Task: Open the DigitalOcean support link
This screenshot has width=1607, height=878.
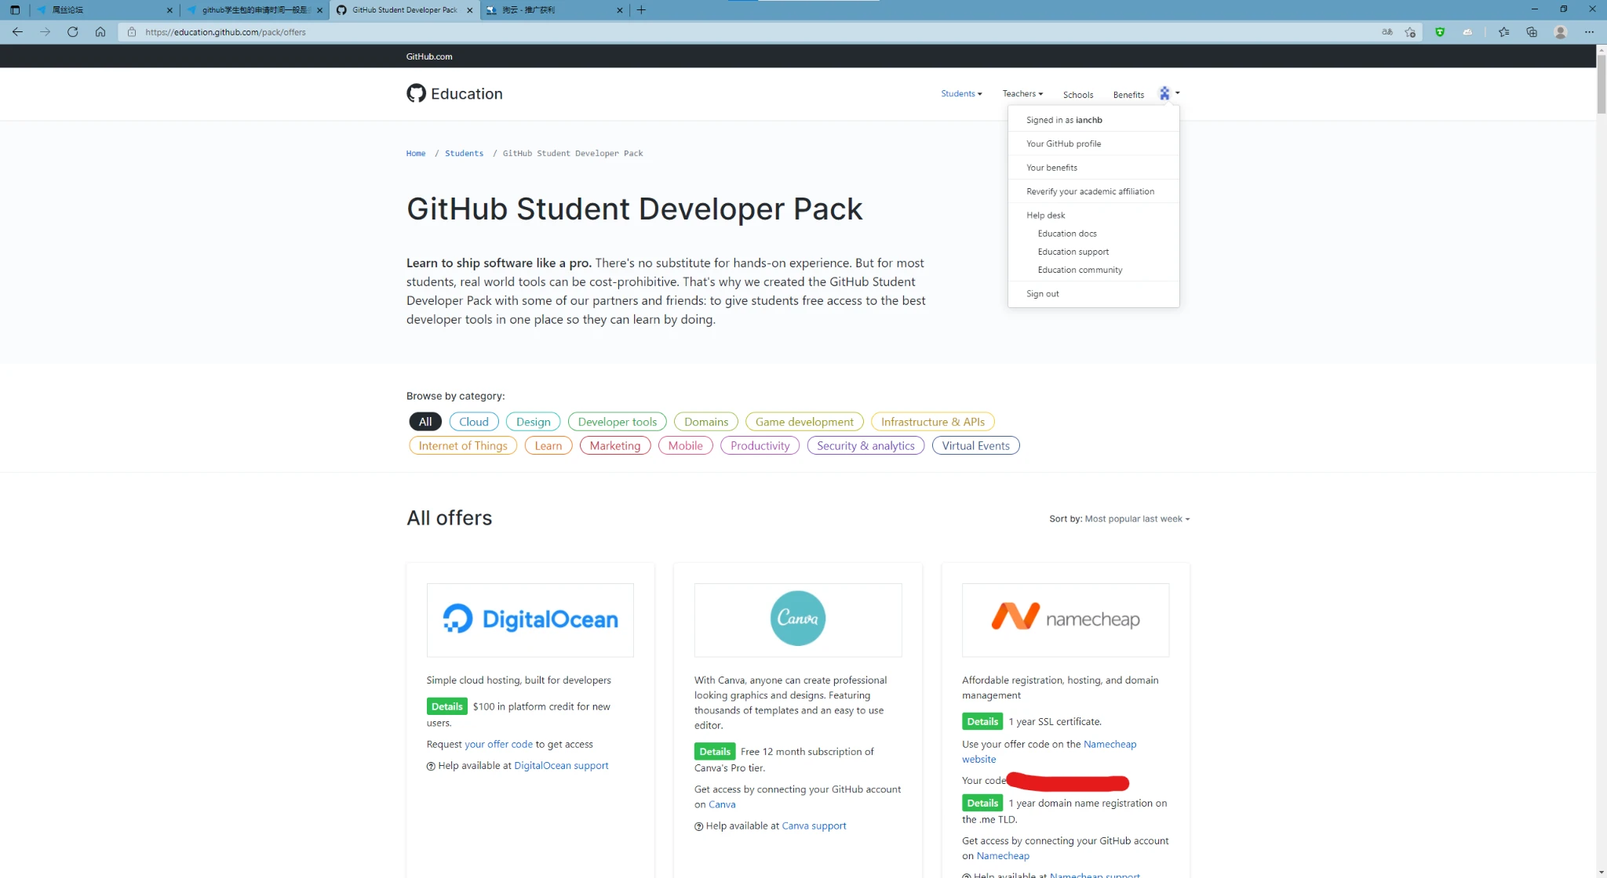Action: (561, 766)
